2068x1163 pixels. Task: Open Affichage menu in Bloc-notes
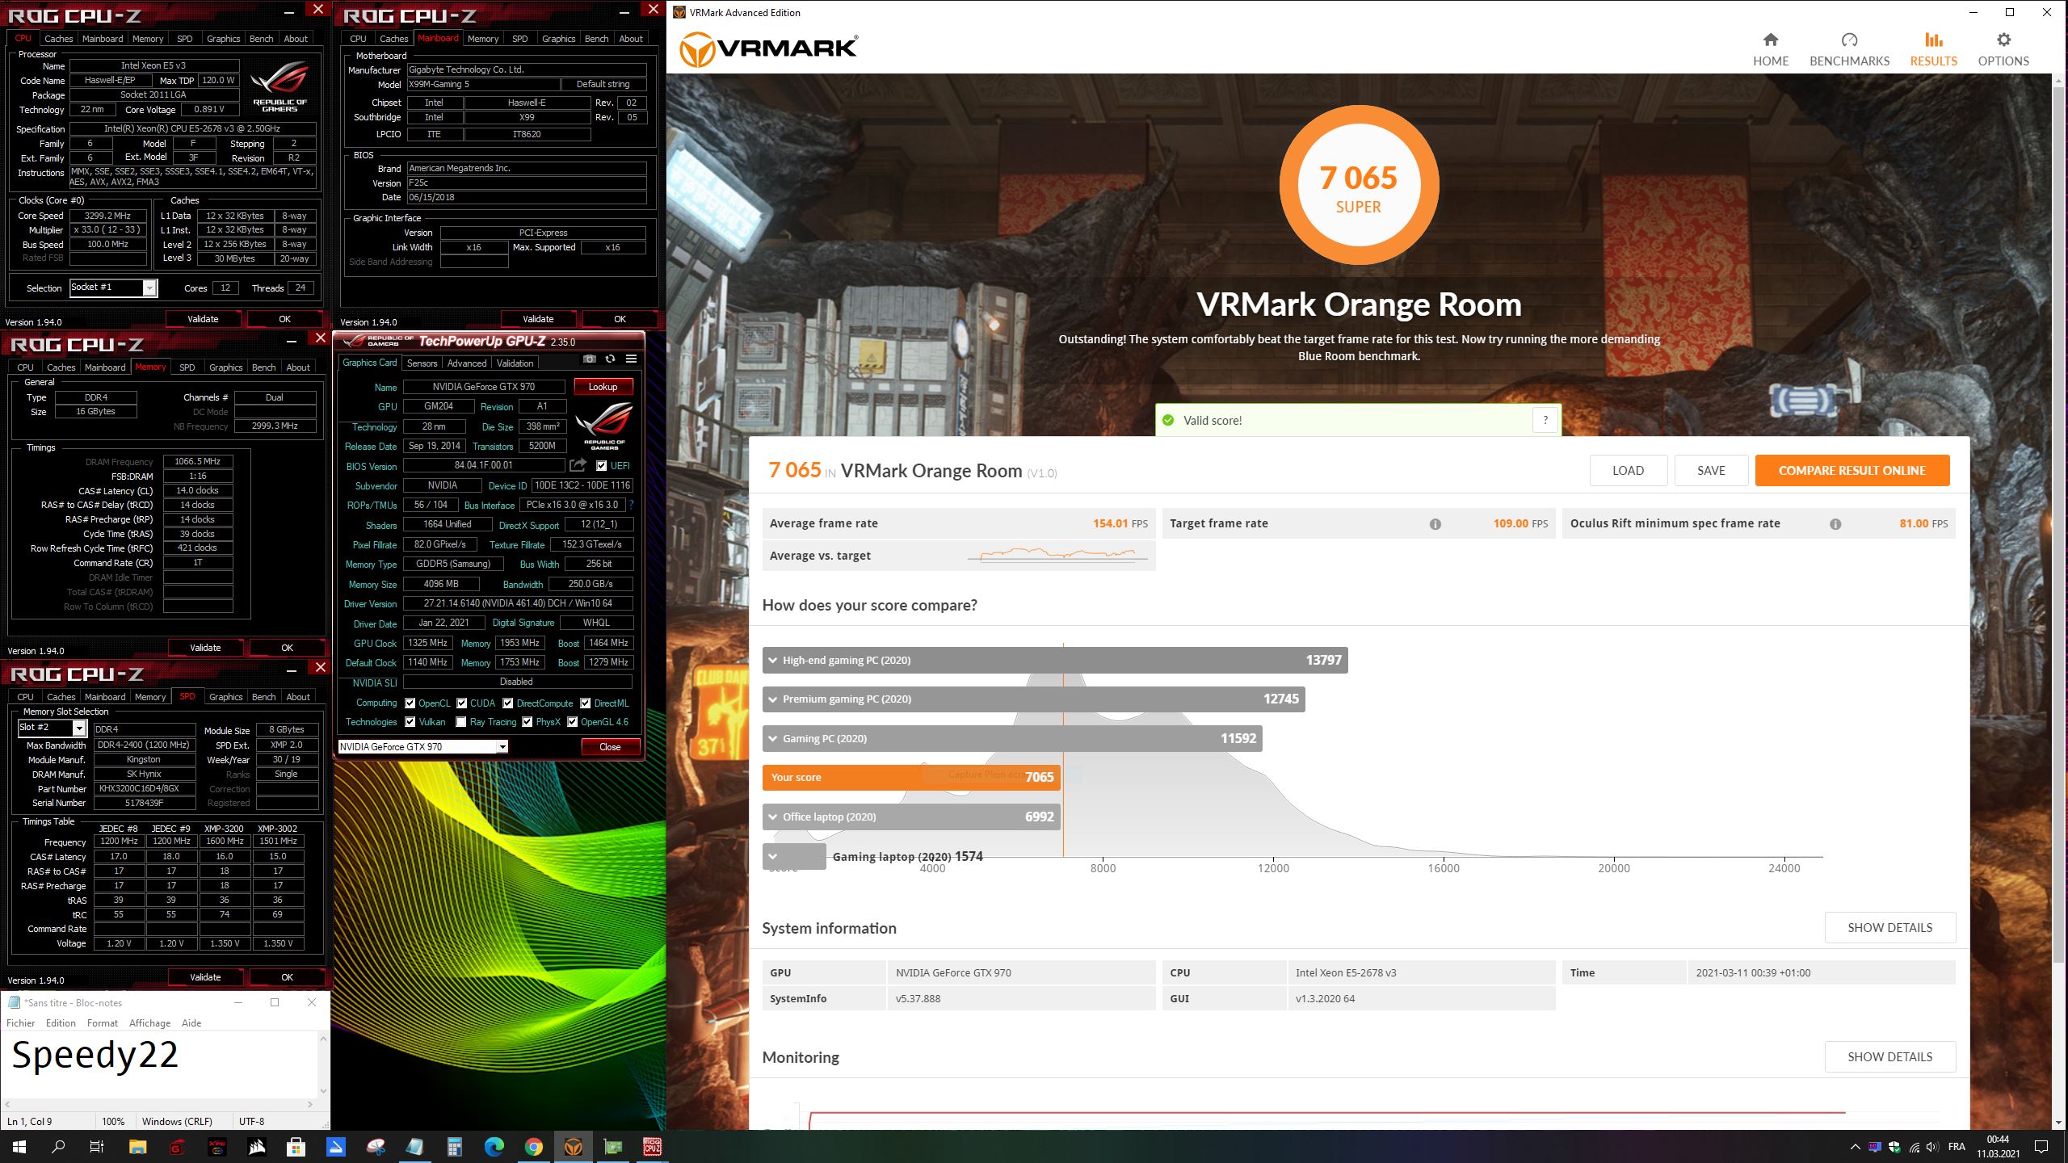(149, 1023)
